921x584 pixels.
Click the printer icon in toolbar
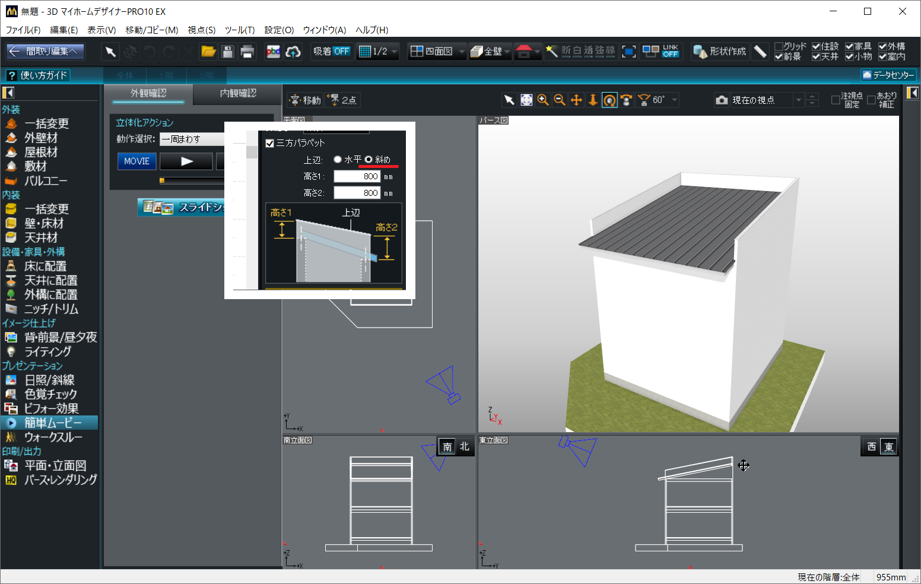click(247, 52)
